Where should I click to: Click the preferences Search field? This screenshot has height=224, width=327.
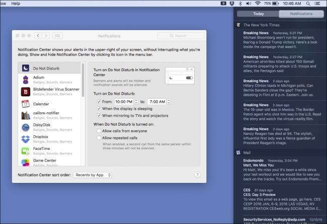point(181,36)
